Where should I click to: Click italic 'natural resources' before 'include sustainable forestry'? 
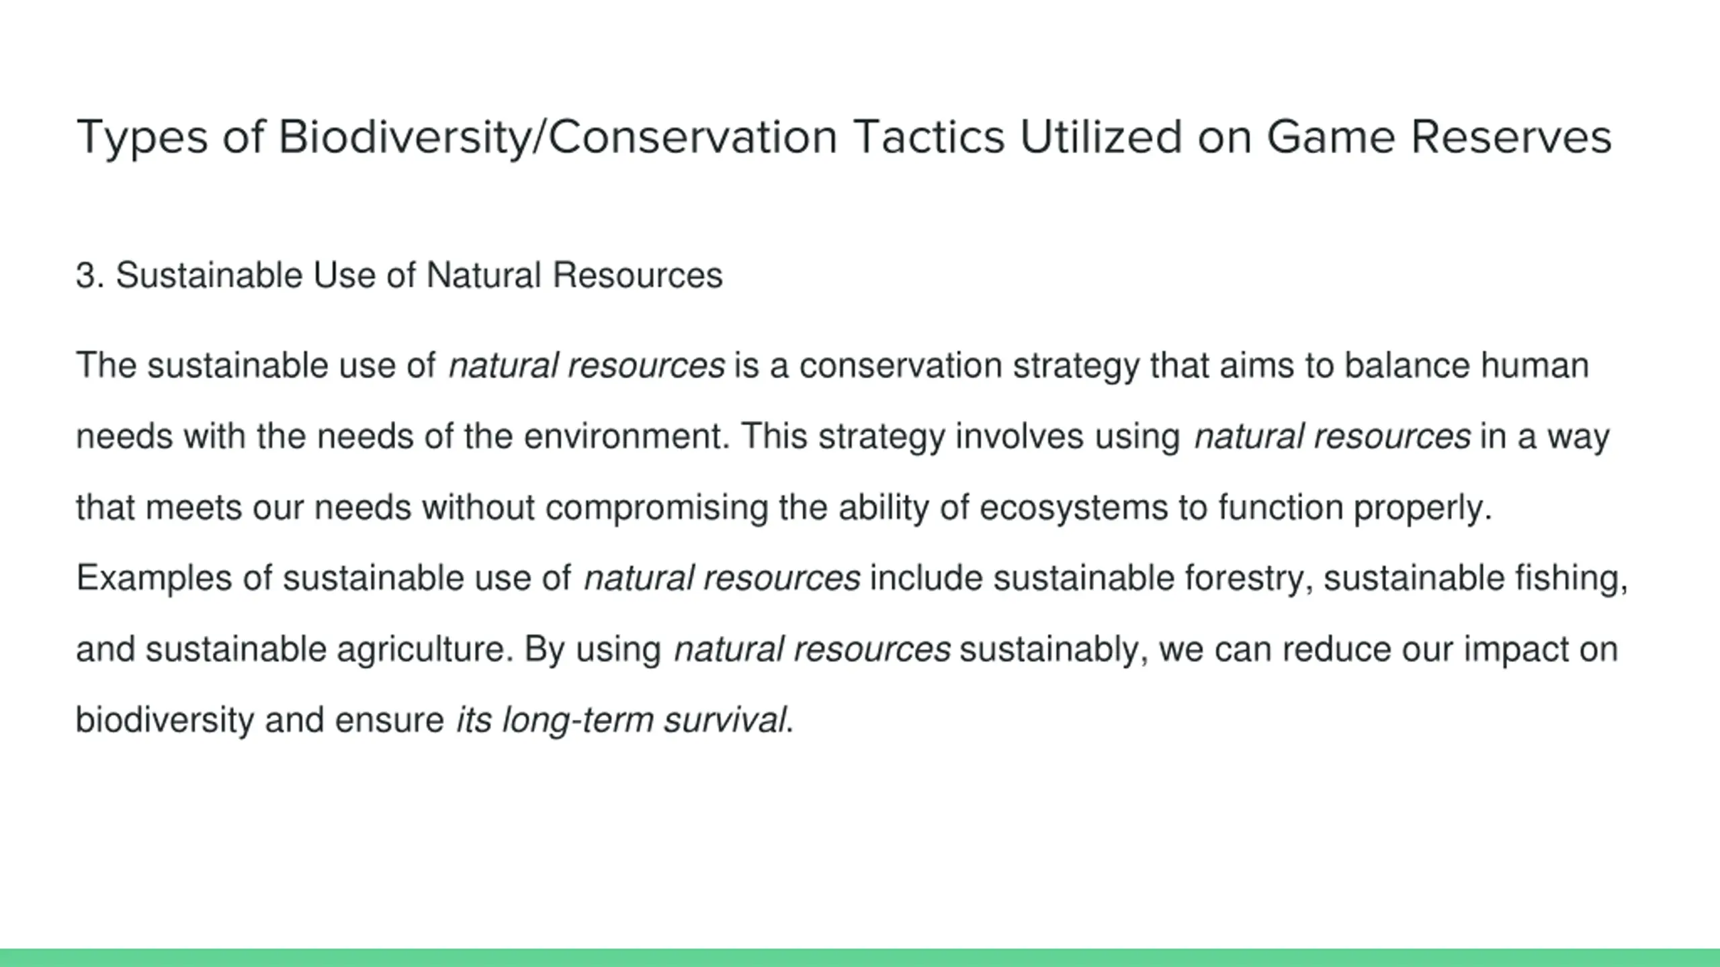click(x=722, y=578)
